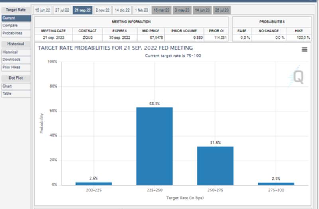
Task: Go to Probabilities in the sidebar
Action: tap(15, 33)
